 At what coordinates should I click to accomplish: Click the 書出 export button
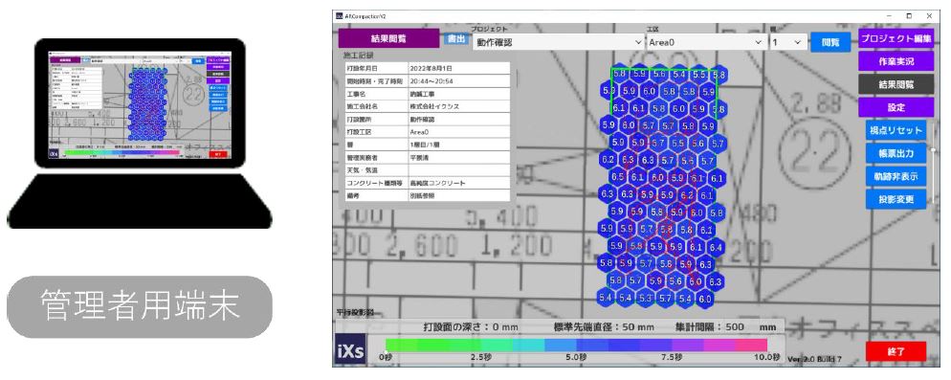455,39
